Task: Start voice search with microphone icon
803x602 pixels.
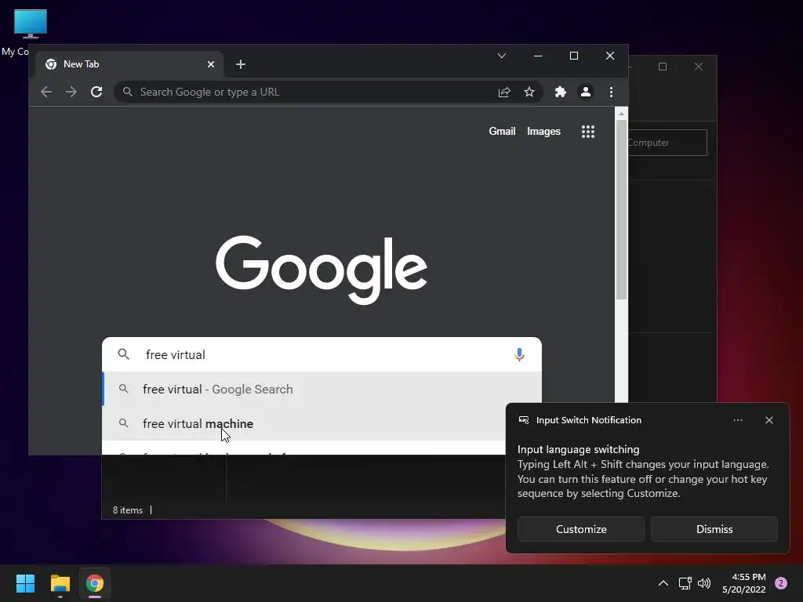Action: tap(519, 354)
